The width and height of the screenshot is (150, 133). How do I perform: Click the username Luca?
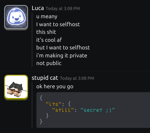(x=38, y=8)
